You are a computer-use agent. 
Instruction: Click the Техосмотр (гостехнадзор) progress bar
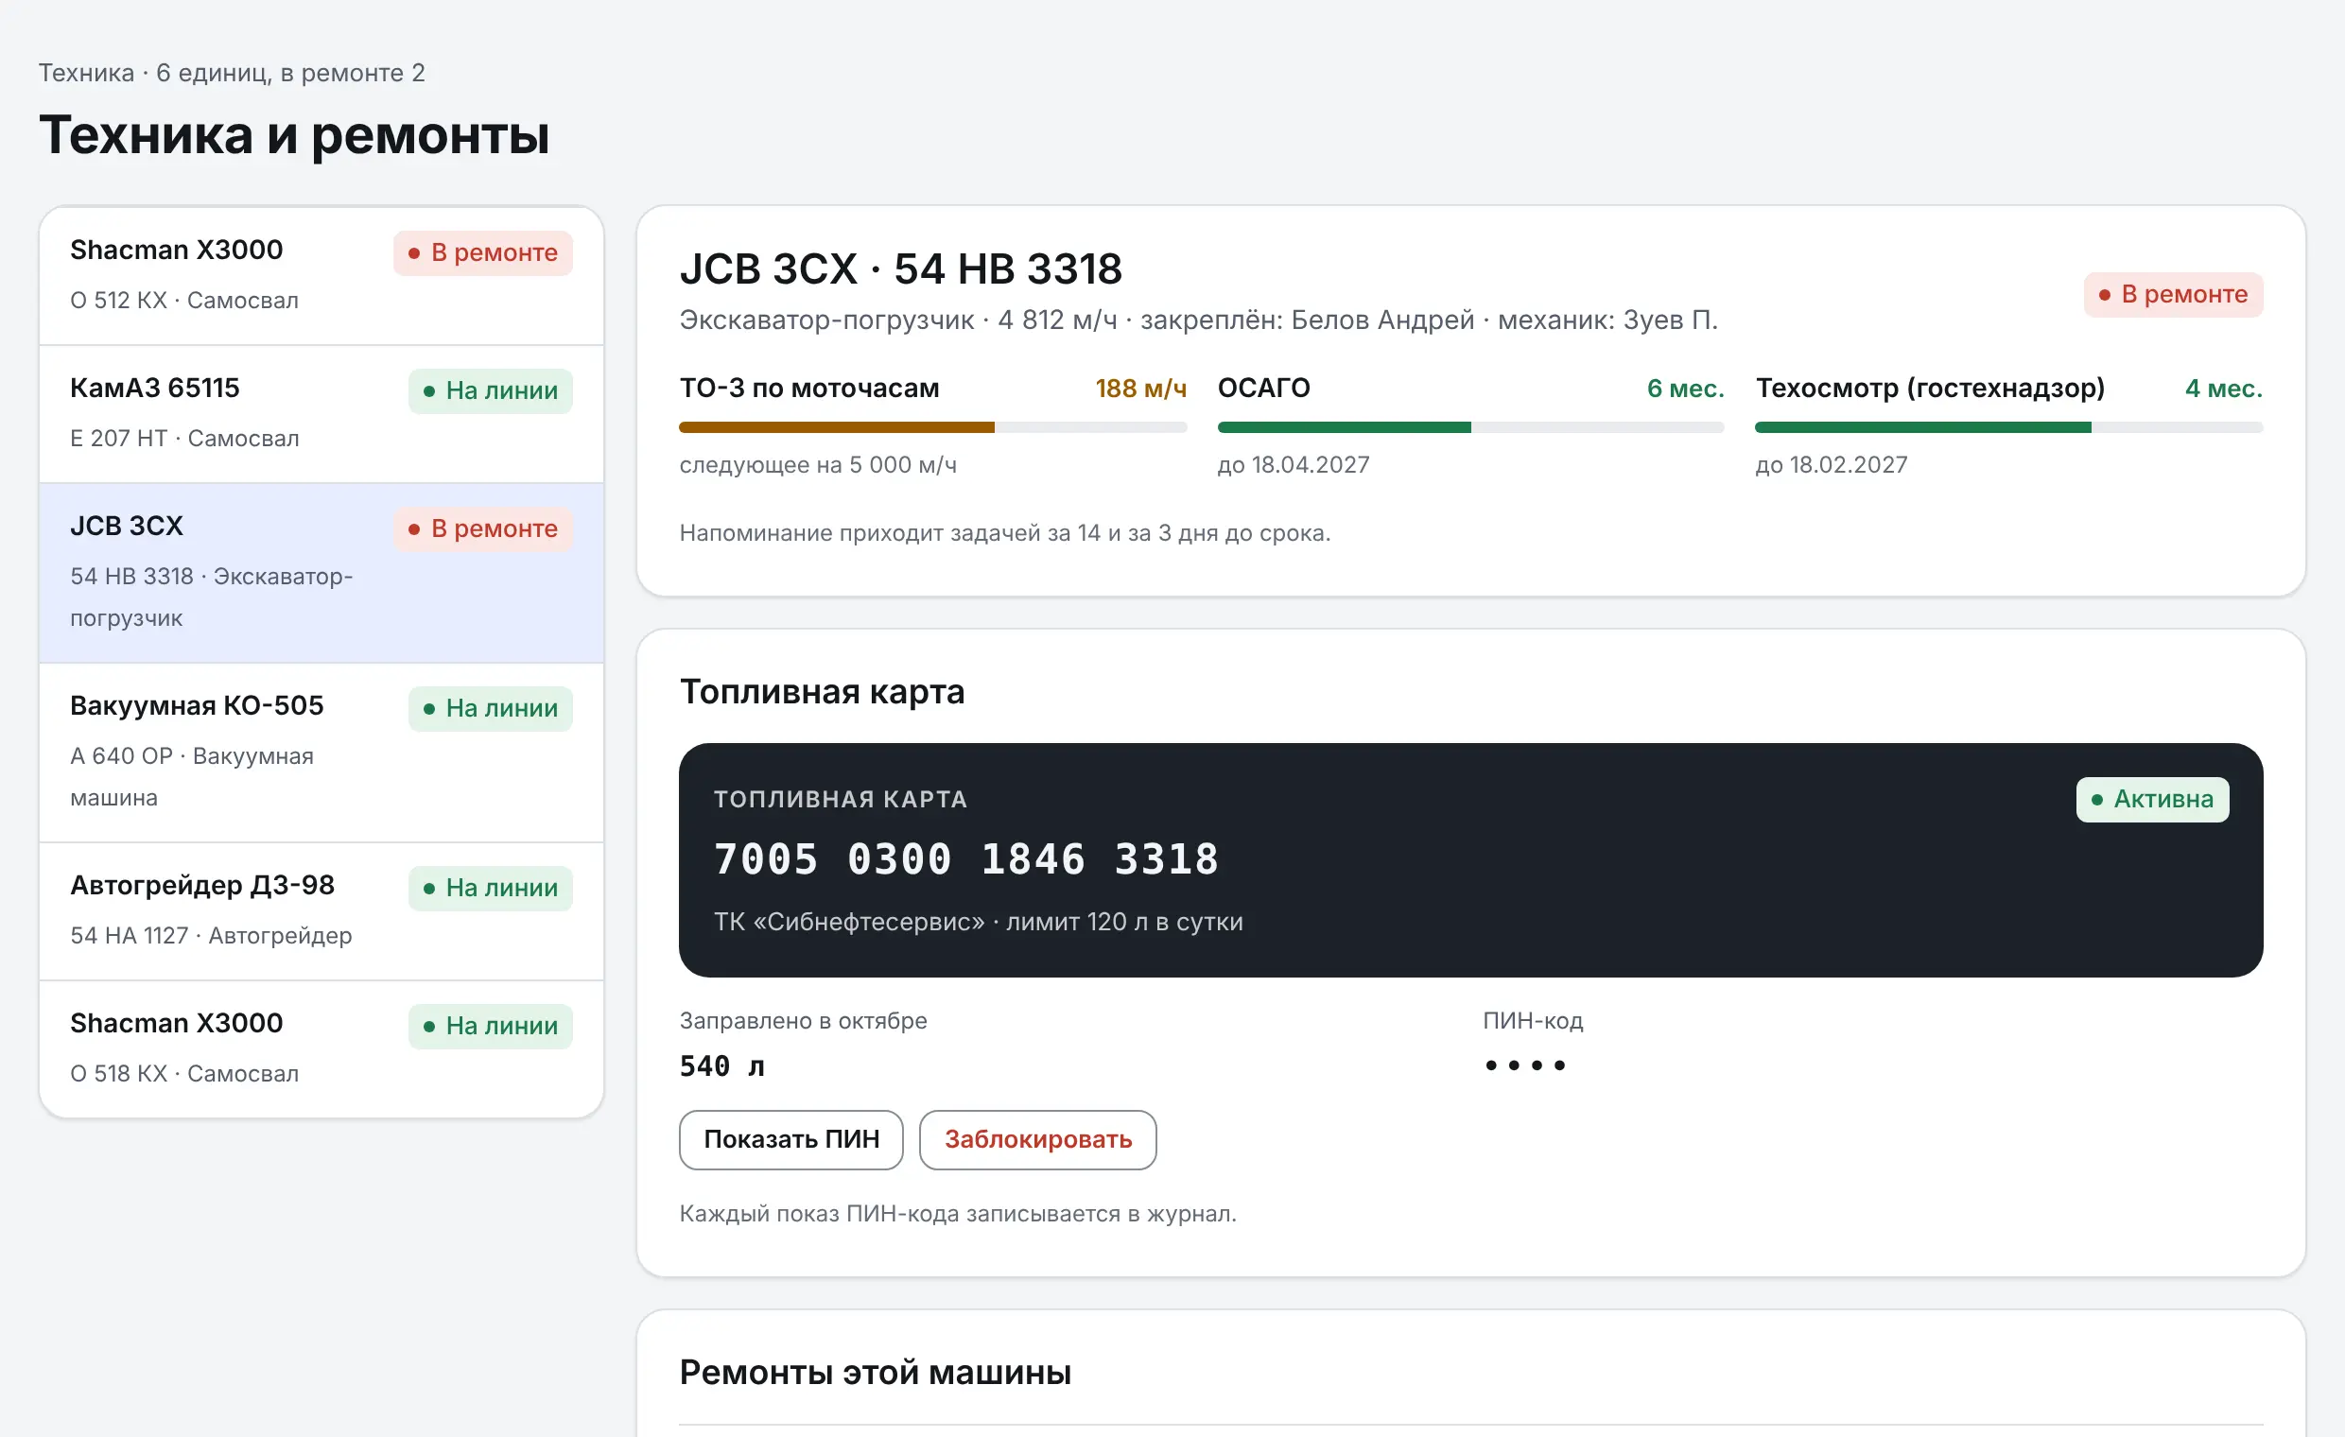pos(2009,427)
